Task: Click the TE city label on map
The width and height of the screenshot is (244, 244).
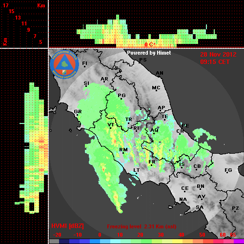Action: (x=164, y=117)
